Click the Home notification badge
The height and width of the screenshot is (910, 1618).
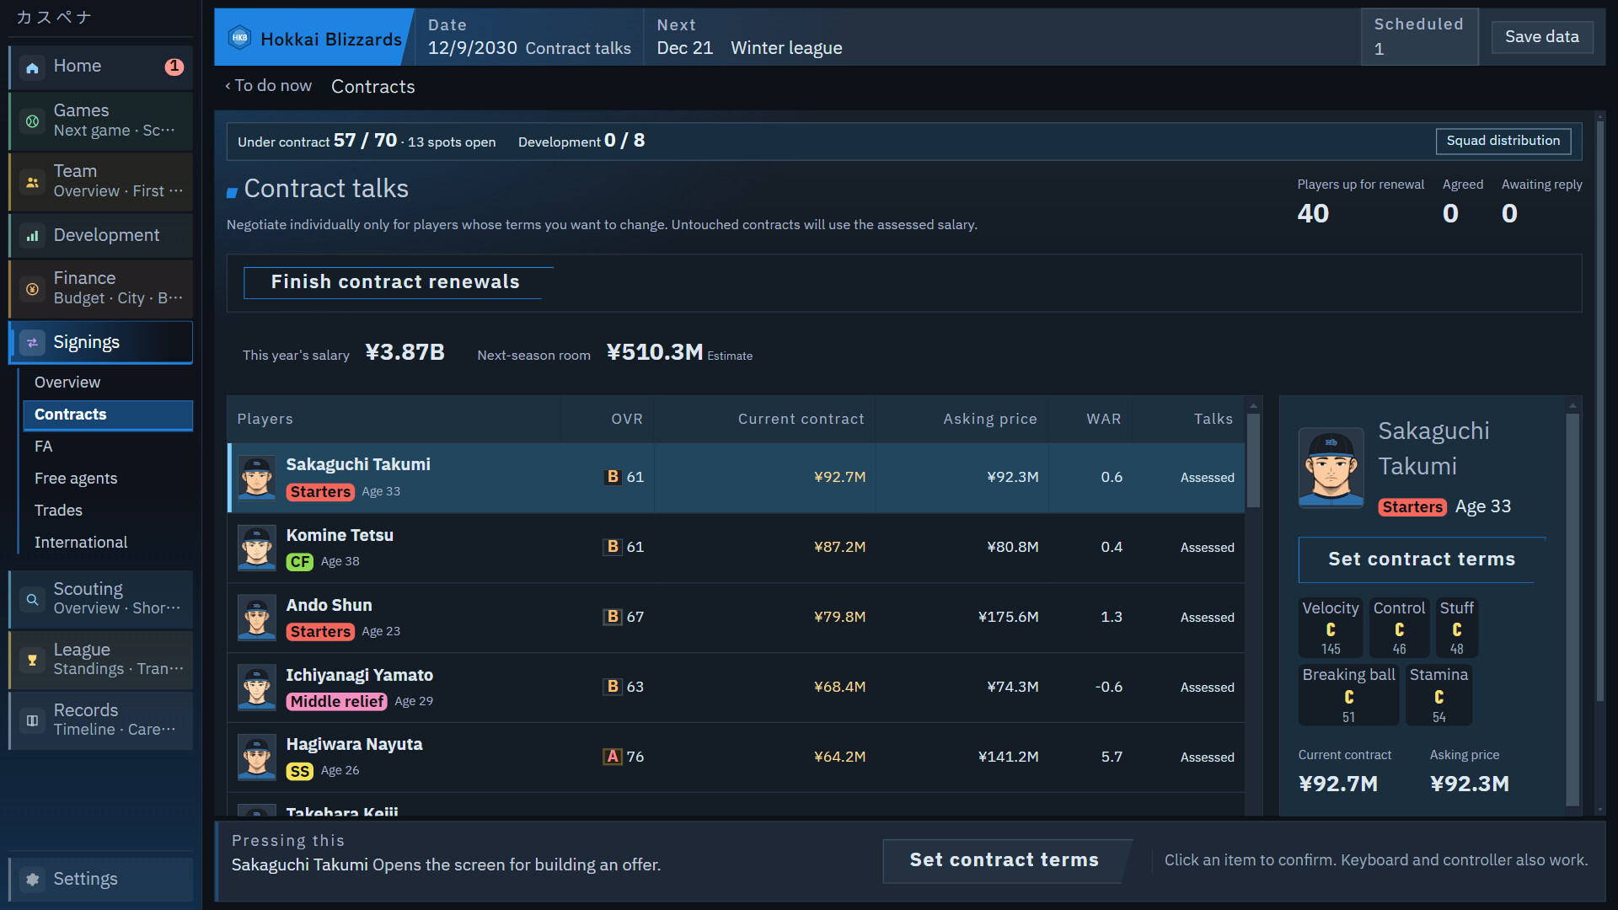click(174, 67)
